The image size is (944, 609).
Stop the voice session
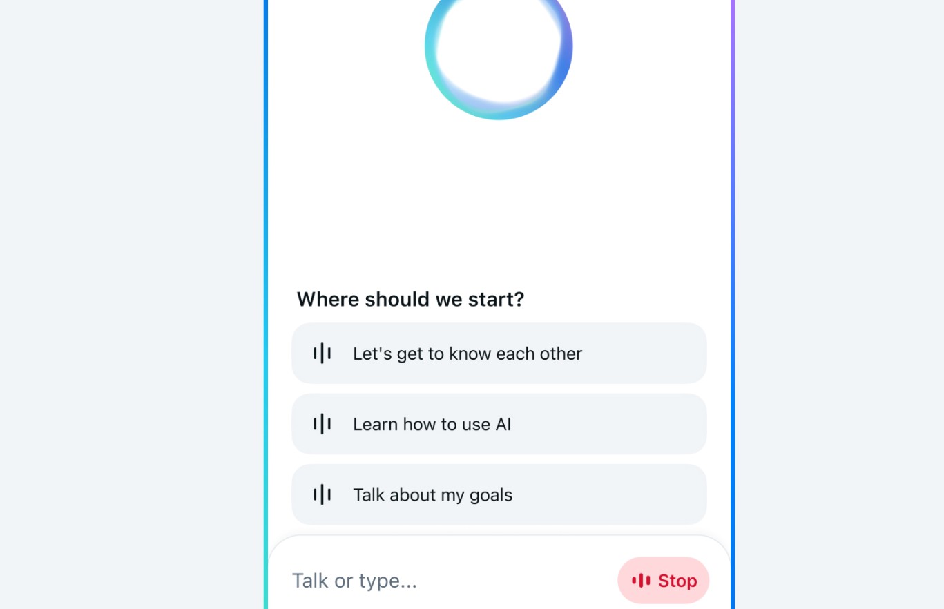coord(663,581)
